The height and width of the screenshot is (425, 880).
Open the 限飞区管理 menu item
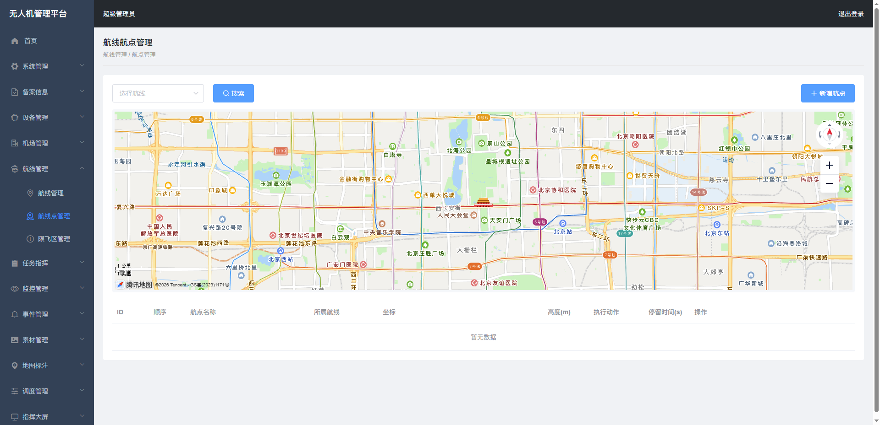[x=54, y=239]
